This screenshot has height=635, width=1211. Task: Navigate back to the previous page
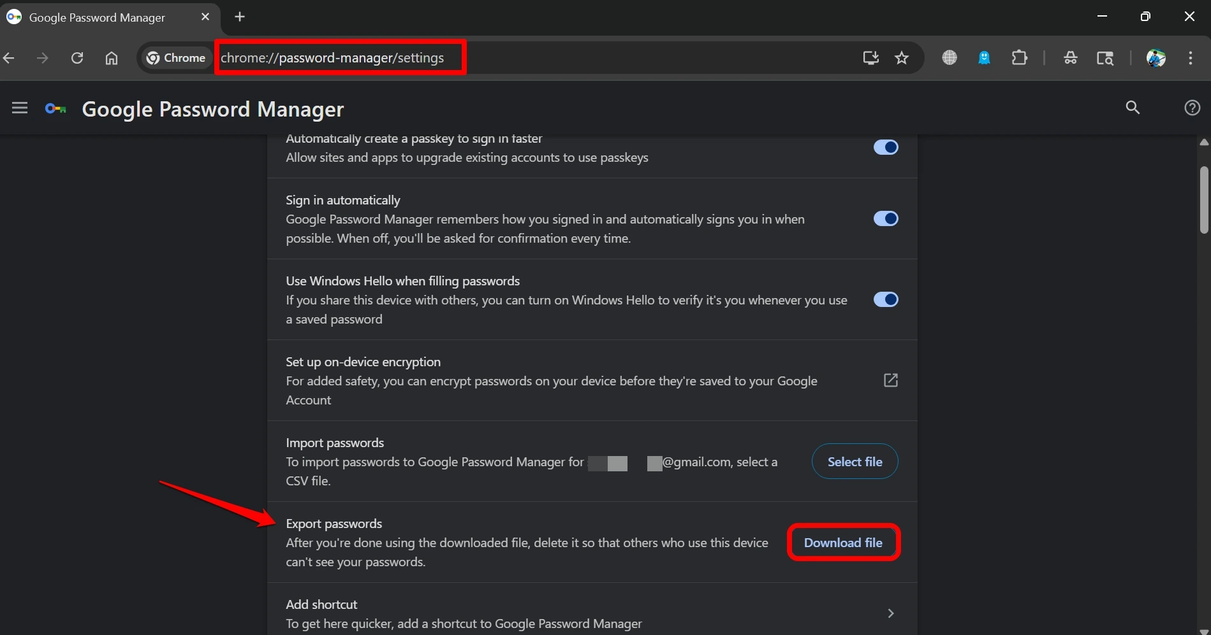click(9, 57)
